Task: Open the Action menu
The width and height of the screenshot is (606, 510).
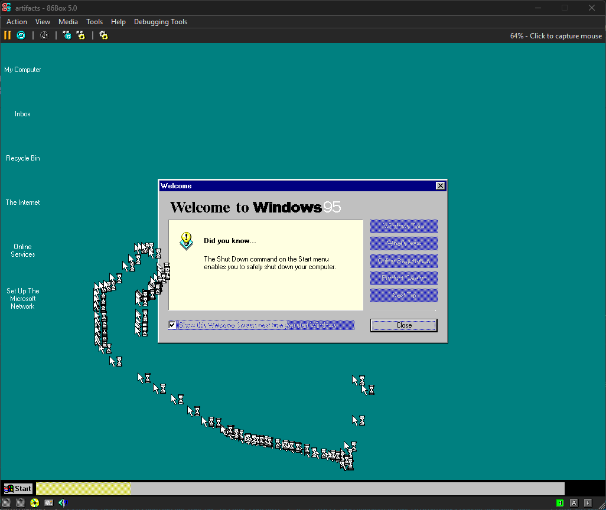Action: pos(17,22)
